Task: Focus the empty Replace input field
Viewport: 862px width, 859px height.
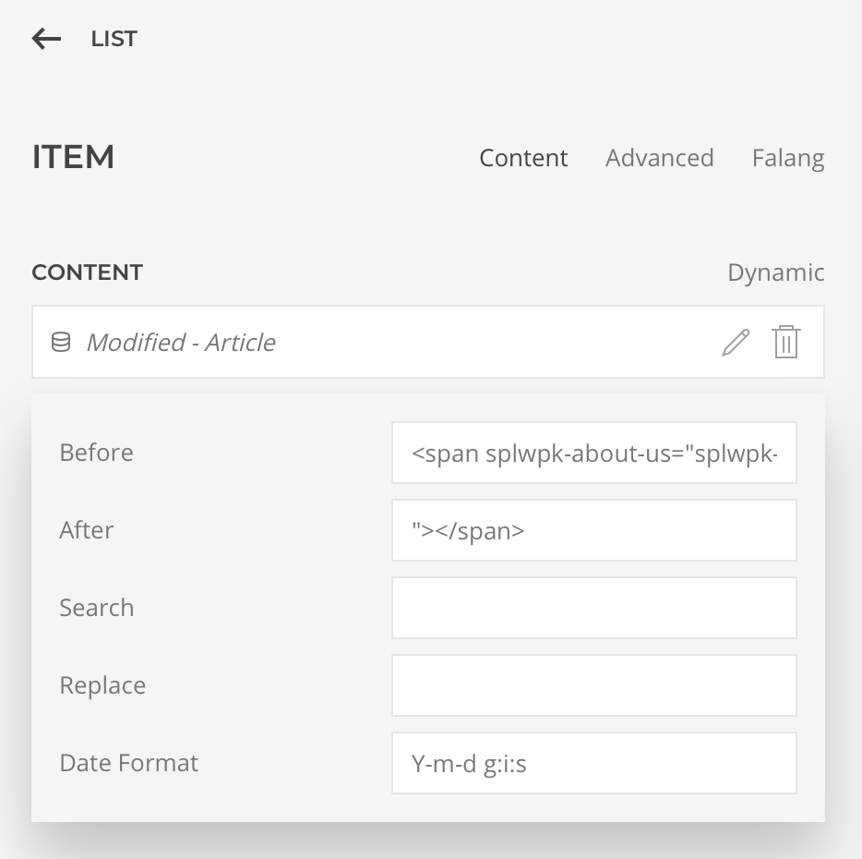Action: coord(593,685)
